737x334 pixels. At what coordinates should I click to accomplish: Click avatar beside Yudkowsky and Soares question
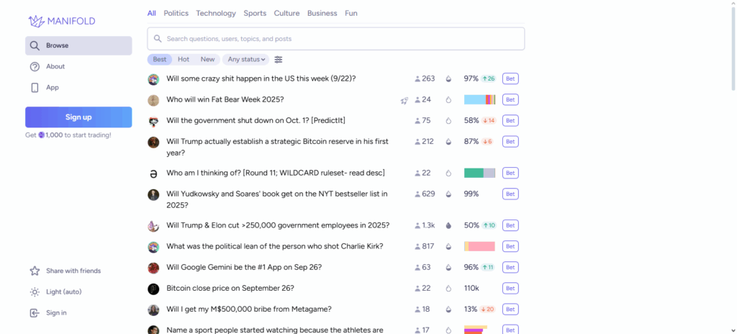coord(153,194)
